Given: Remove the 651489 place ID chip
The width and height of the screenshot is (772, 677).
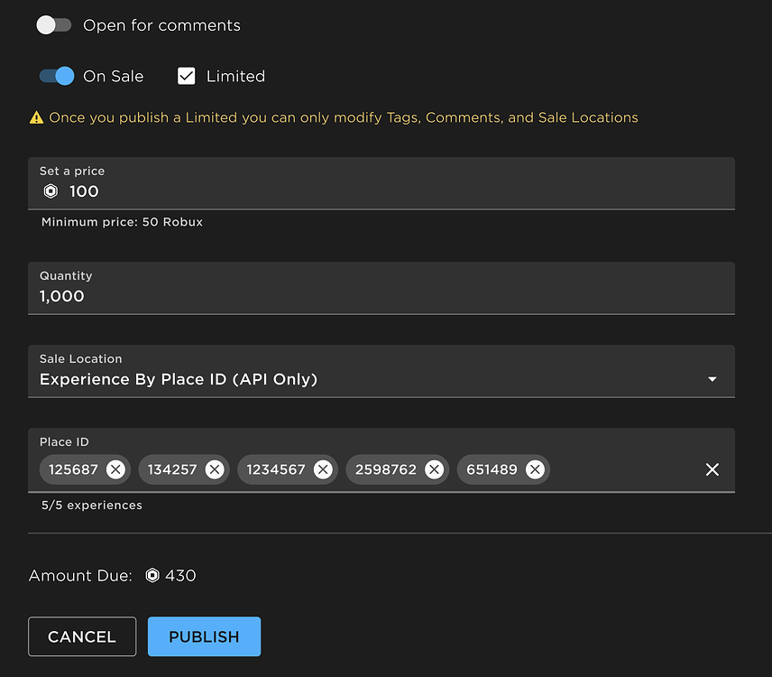Looking at the screenshot, I should [x=535, y=469].
